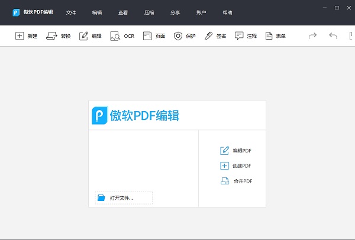Select the 签名 (Sign) pen tool

pyautogui.click(x=215, y=35)
